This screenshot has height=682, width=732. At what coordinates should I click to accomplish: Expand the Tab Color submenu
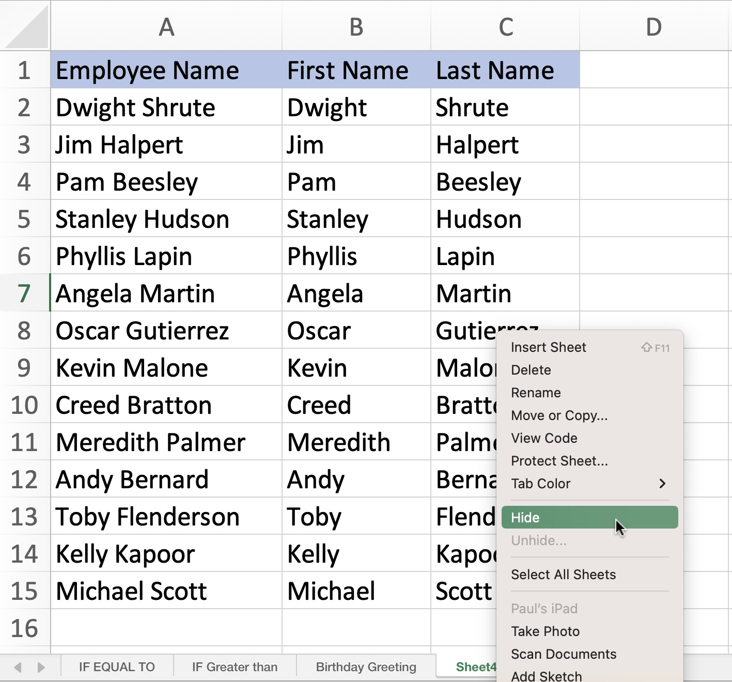click(589, 484)
